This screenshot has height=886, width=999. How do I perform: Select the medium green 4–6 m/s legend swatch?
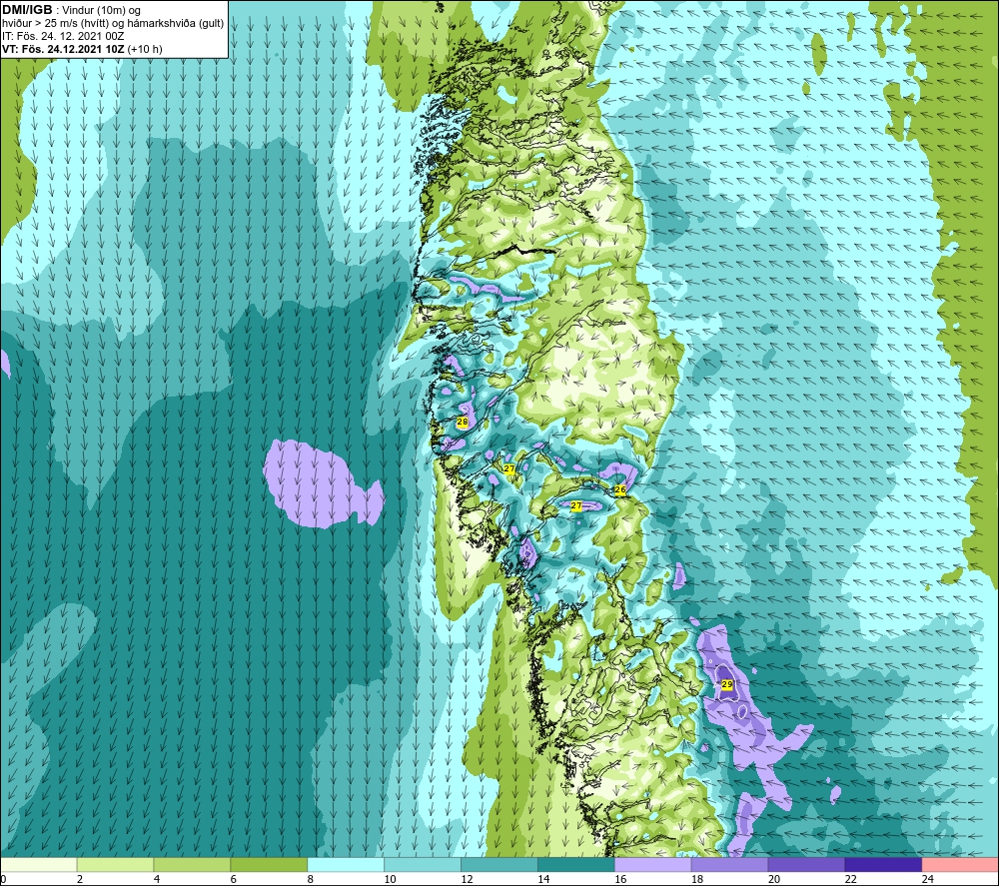pos(192,864)
